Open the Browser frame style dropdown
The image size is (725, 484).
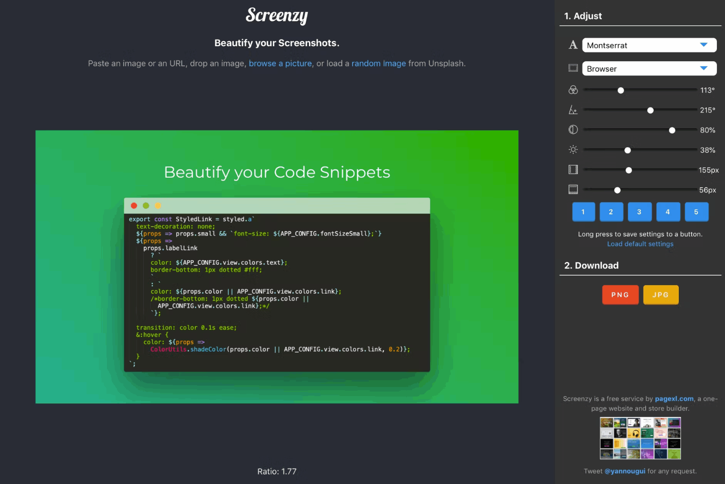649,68
